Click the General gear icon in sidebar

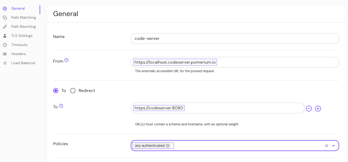tap(5, 9)
